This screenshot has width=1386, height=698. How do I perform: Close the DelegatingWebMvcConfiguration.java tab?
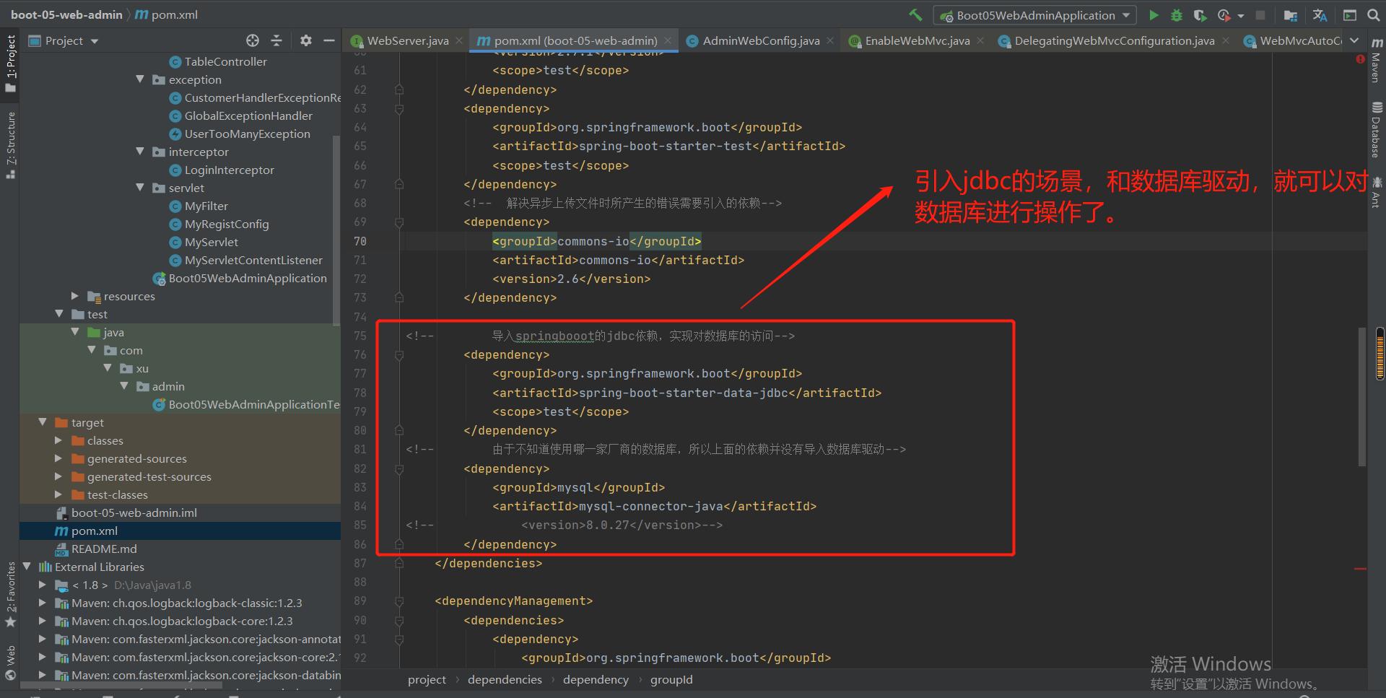[1225, 40]
